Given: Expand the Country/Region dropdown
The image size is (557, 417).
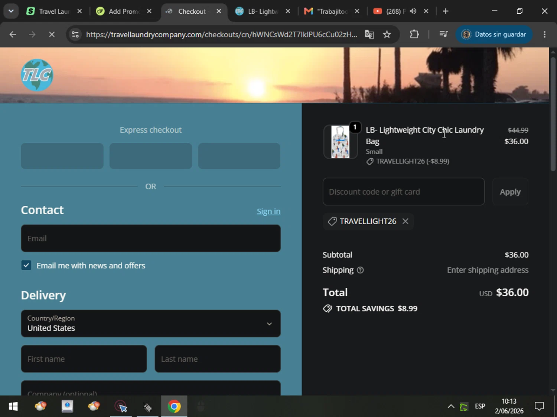Looking at the screenshot, I should [x=151, y=324].
